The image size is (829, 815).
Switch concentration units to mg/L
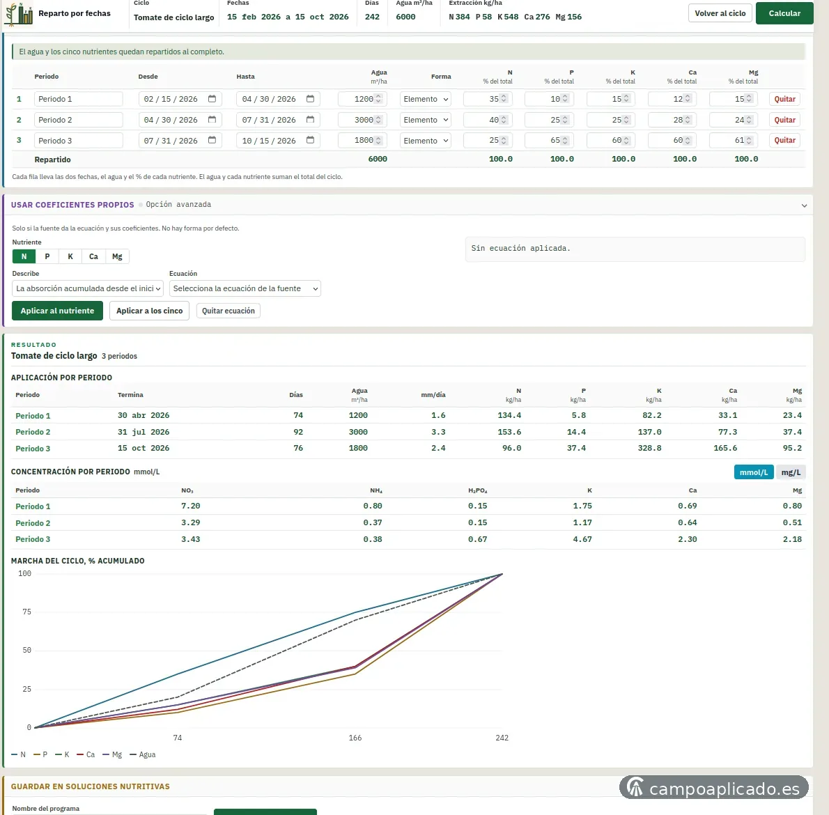(791, 472)
